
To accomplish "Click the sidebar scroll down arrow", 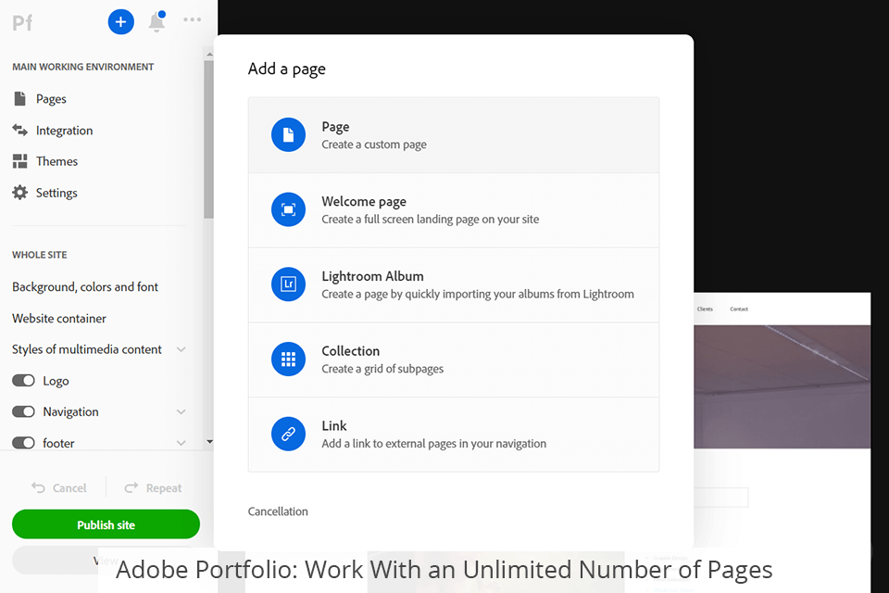I will [209, 441].
